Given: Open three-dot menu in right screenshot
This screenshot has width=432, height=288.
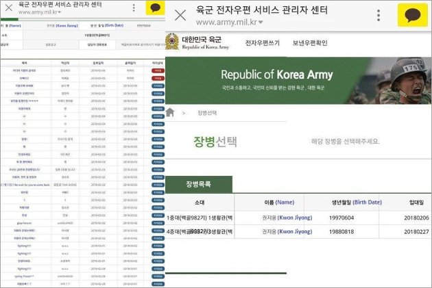Looking at the screenshot, I should pos(379,15).
